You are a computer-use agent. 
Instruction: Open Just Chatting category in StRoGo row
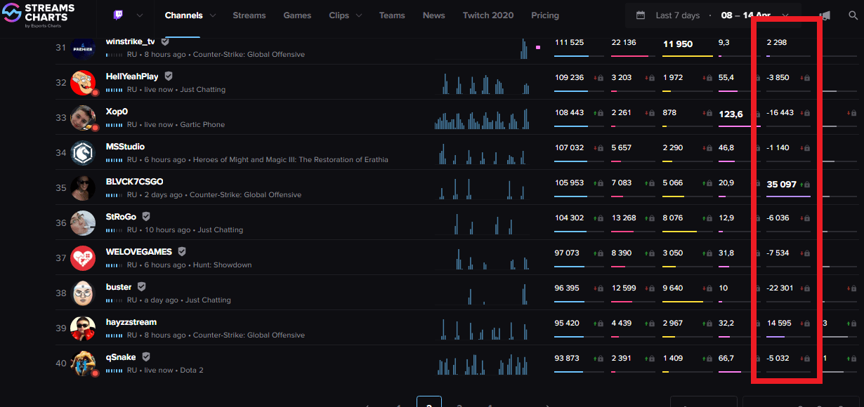(221, 230)
